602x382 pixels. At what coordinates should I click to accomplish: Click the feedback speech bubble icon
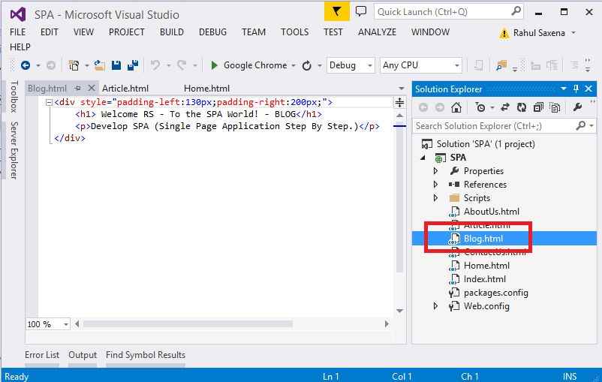point(361,11)
